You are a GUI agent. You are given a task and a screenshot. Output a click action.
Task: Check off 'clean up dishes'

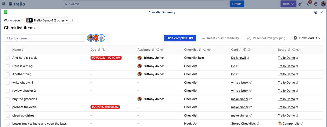tap(8, 115)
